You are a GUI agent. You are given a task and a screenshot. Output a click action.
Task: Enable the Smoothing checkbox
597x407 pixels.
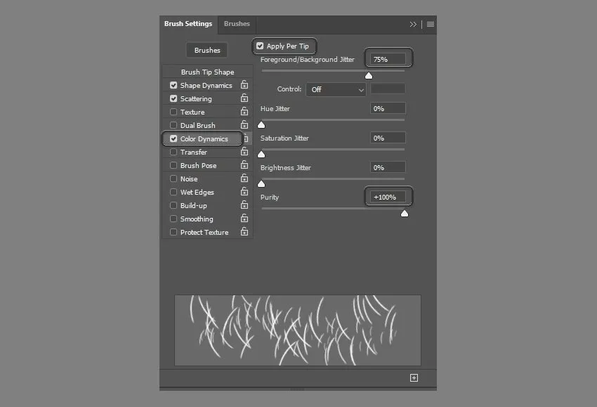tap(173, 219)
